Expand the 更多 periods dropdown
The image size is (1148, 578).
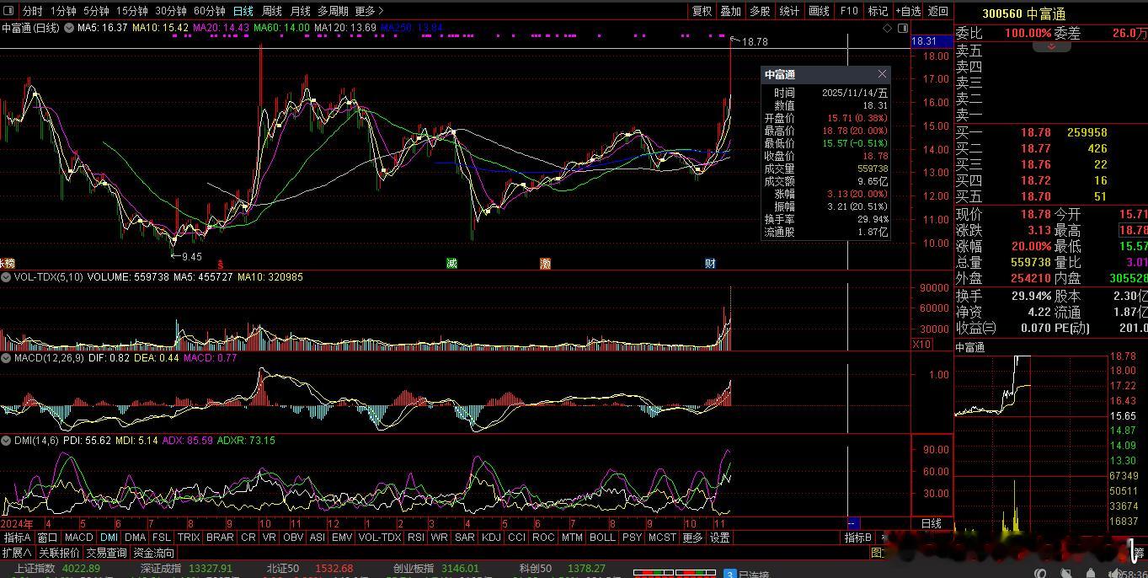coord(369,11)
